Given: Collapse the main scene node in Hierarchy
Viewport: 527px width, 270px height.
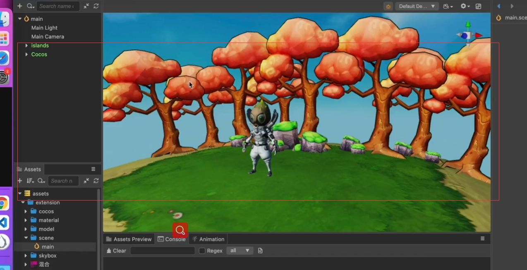Looking at the screenshot, I should coord(20,19).
